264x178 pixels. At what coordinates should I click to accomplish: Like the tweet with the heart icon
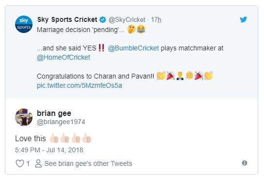pos(20,163)
